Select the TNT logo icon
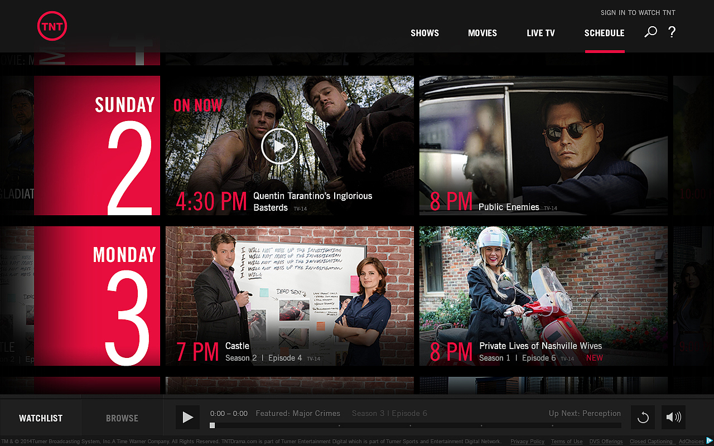The image size is (714, 446). [52, 26]
